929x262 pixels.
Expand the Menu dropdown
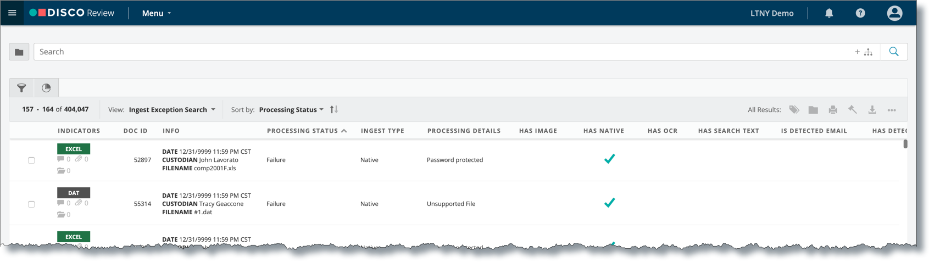(157, 13)
